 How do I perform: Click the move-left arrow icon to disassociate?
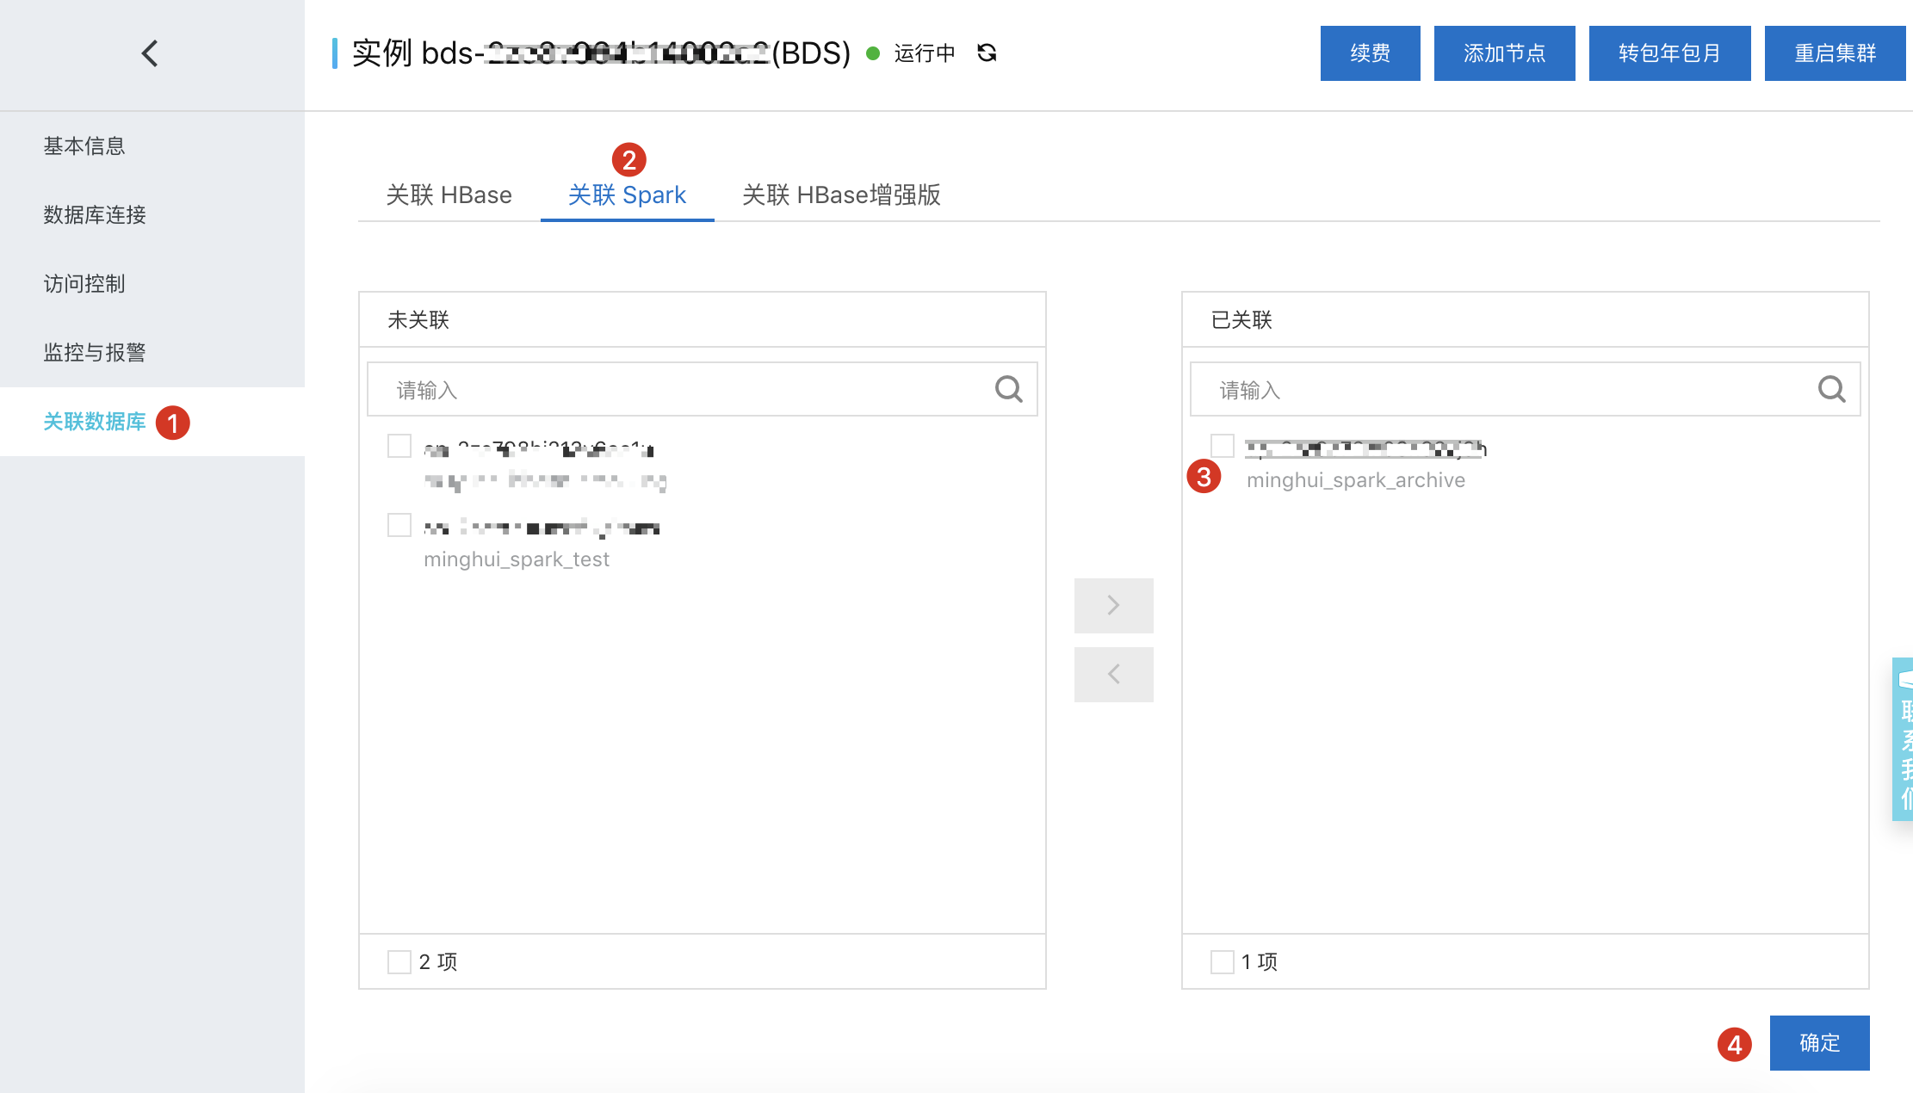[x=1114, y=676]
